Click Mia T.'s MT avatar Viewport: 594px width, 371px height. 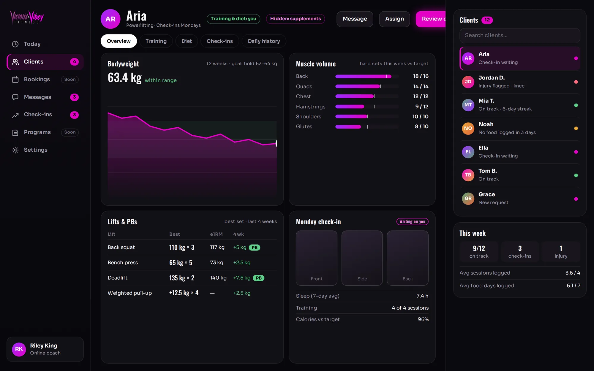tap(468, 105)
